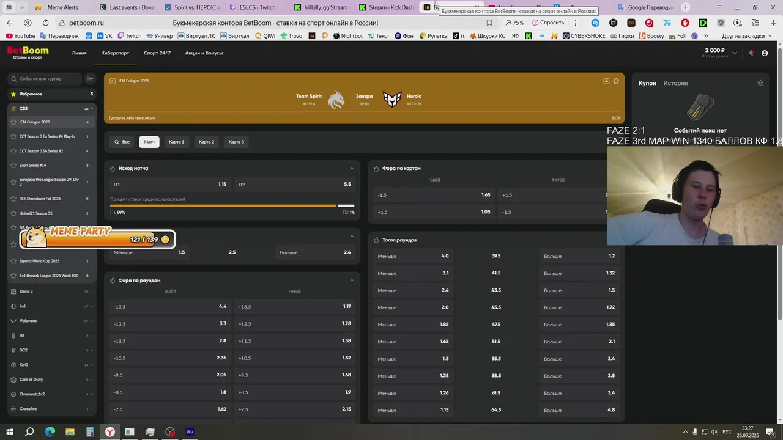Favorite IEM Cologne 2025 tournament star
This screenshot has width=783, height=440.
click(13, 122)
